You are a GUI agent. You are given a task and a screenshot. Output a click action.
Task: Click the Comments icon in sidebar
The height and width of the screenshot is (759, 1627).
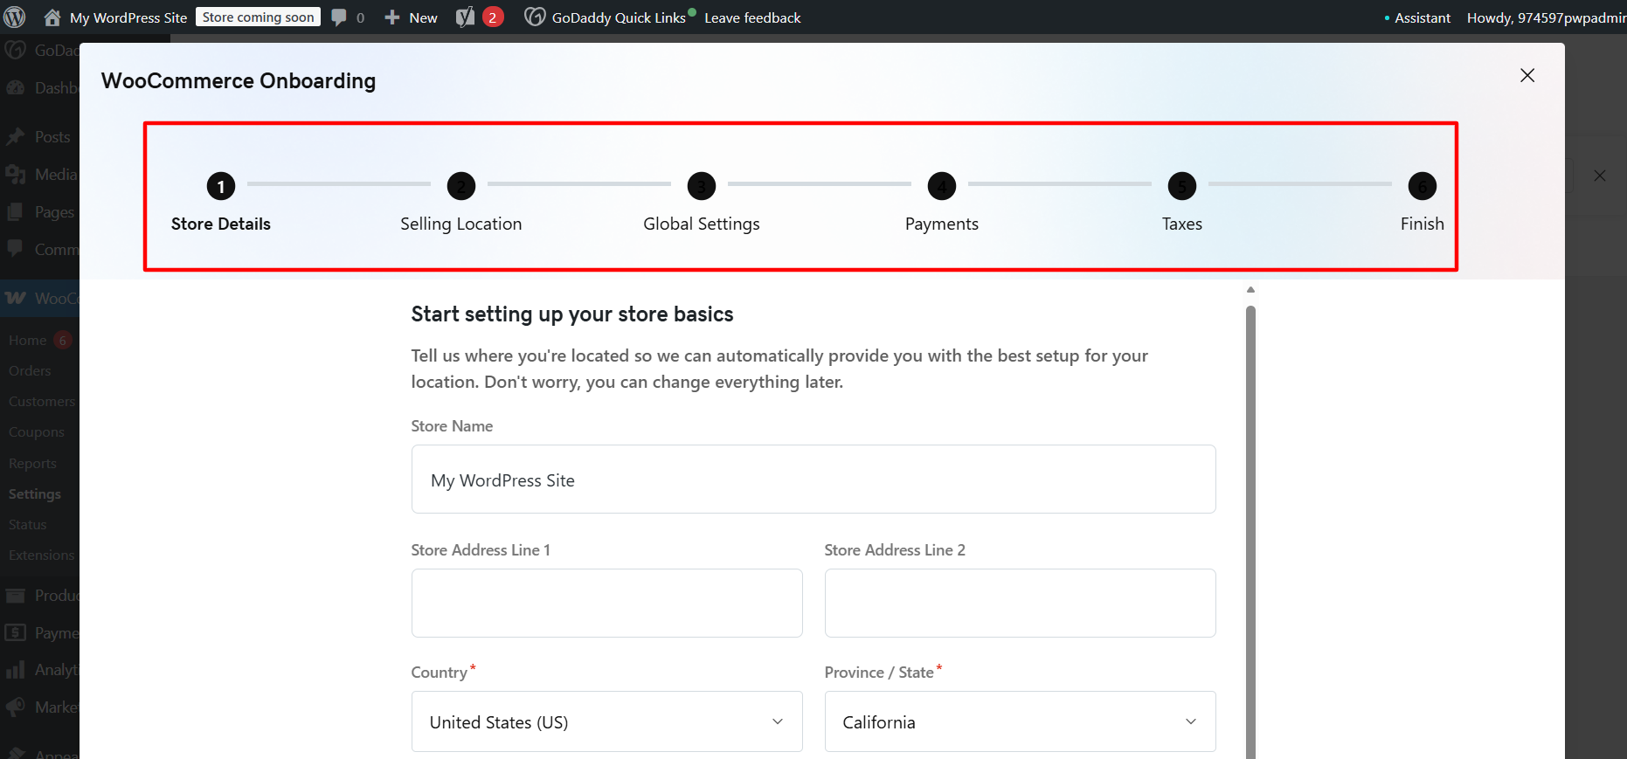pyautogui.click(x=15, y=249)
